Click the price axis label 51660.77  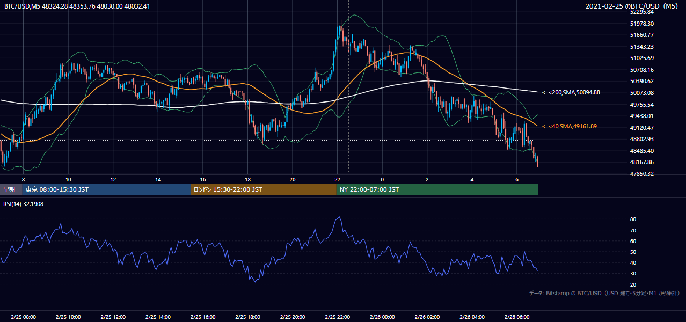click(641, 35)
